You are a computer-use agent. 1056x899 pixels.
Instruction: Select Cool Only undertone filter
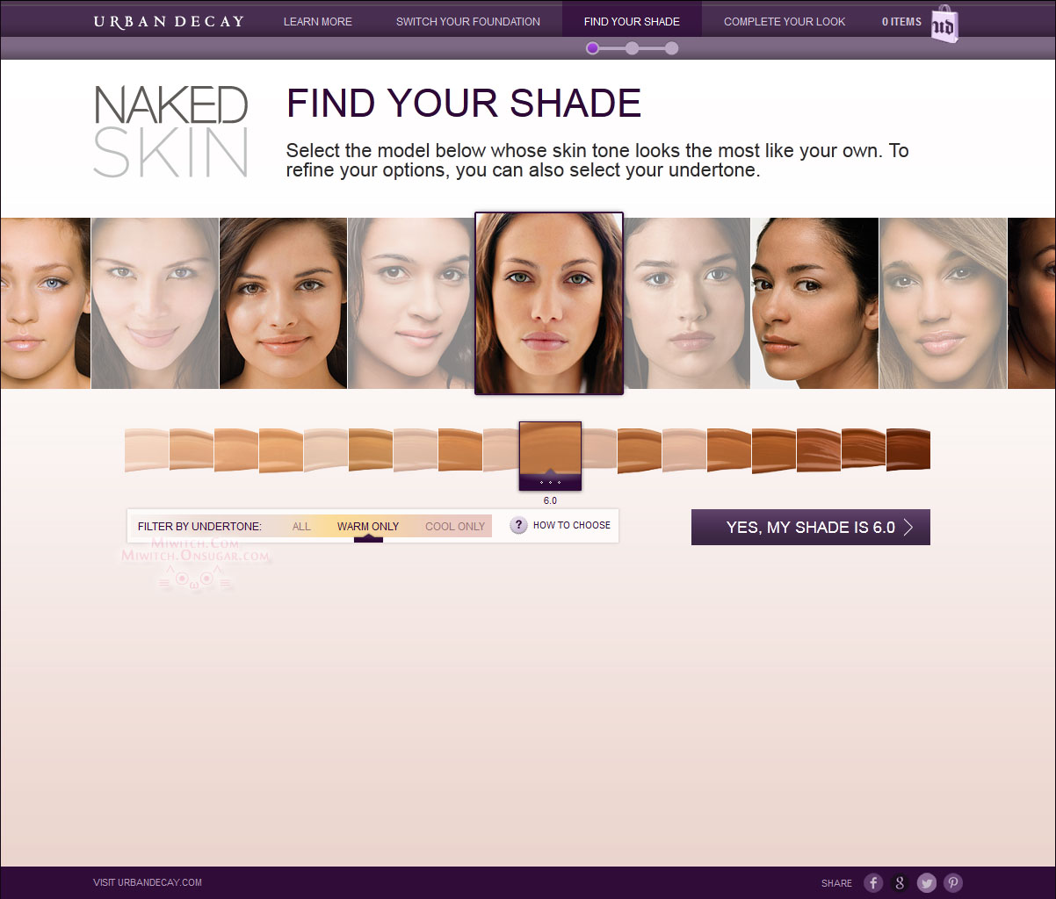(x=455, y=527)
